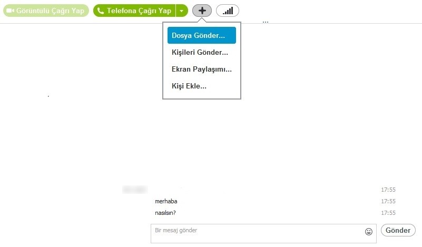Screen dimensions: 422x247
Task: Select the merhaba chat message
Action: [166, 201]
